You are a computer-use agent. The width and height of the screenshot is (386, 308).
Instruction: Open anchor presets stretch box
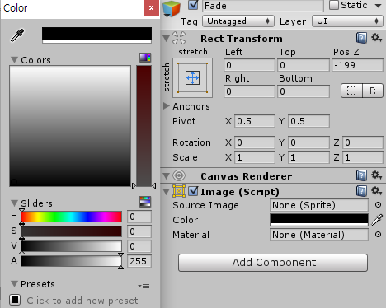(192, 77)
